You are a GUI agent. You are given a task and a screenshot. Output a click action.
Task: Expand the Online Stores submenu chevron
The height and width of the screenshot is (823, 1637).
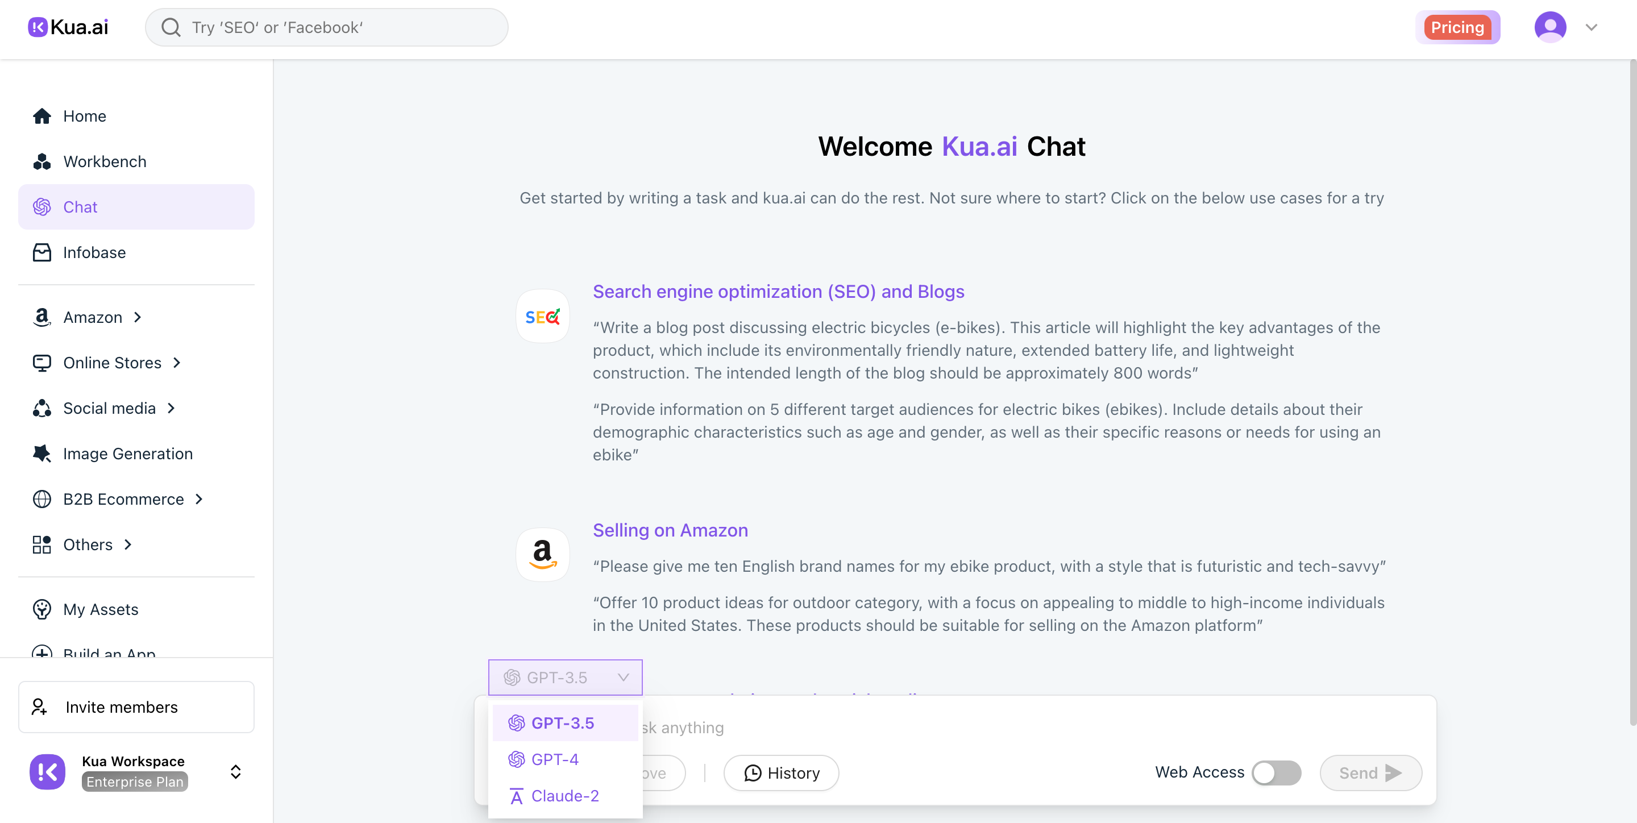177,363
